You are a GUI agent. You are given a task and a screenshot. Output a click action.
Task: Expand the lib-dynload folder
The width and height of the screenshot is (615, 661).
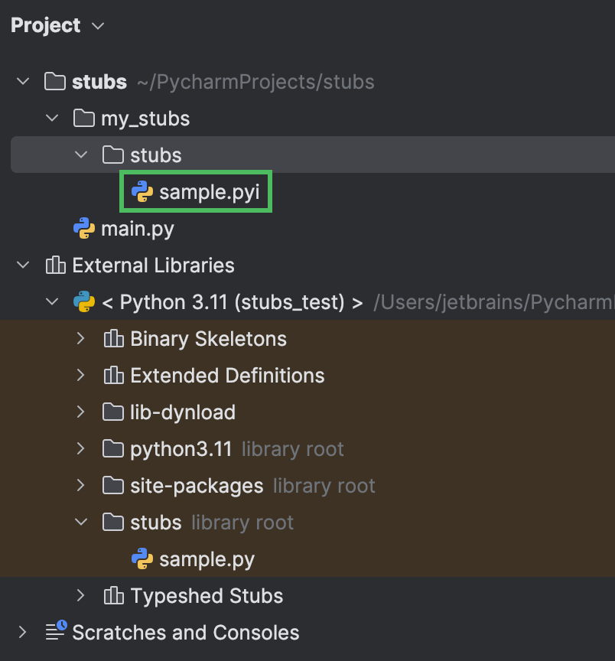pyautogui.click(x=81, y=412)
